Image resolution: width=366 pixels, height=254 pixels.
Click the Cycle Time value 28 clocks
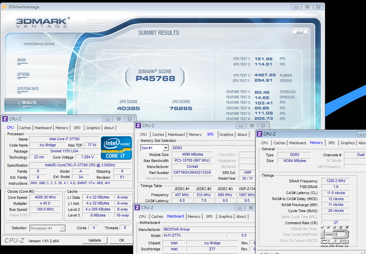click(336, 211)
